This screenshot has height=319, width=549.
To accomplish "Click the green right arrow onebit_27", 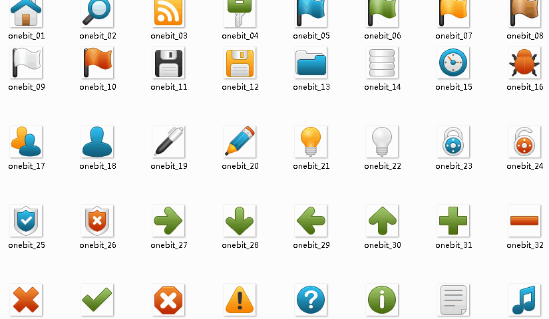I will [168, 221].
